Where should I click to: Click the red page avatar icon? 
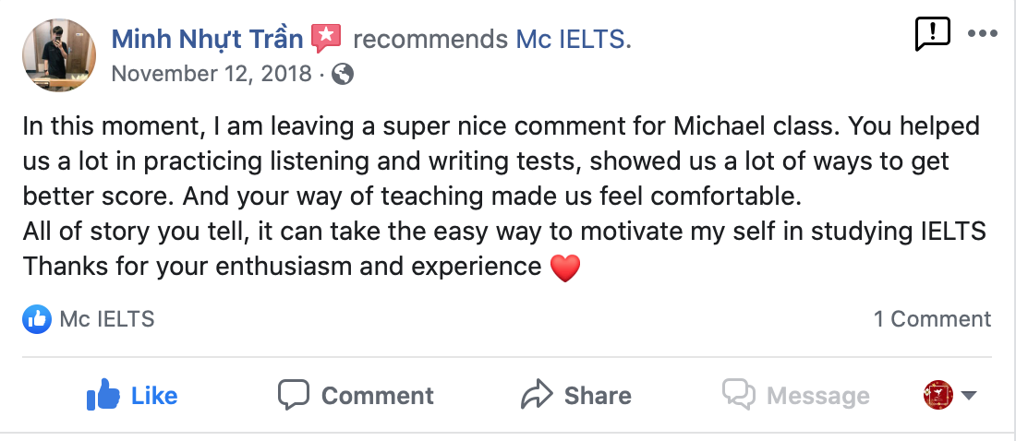938,395
